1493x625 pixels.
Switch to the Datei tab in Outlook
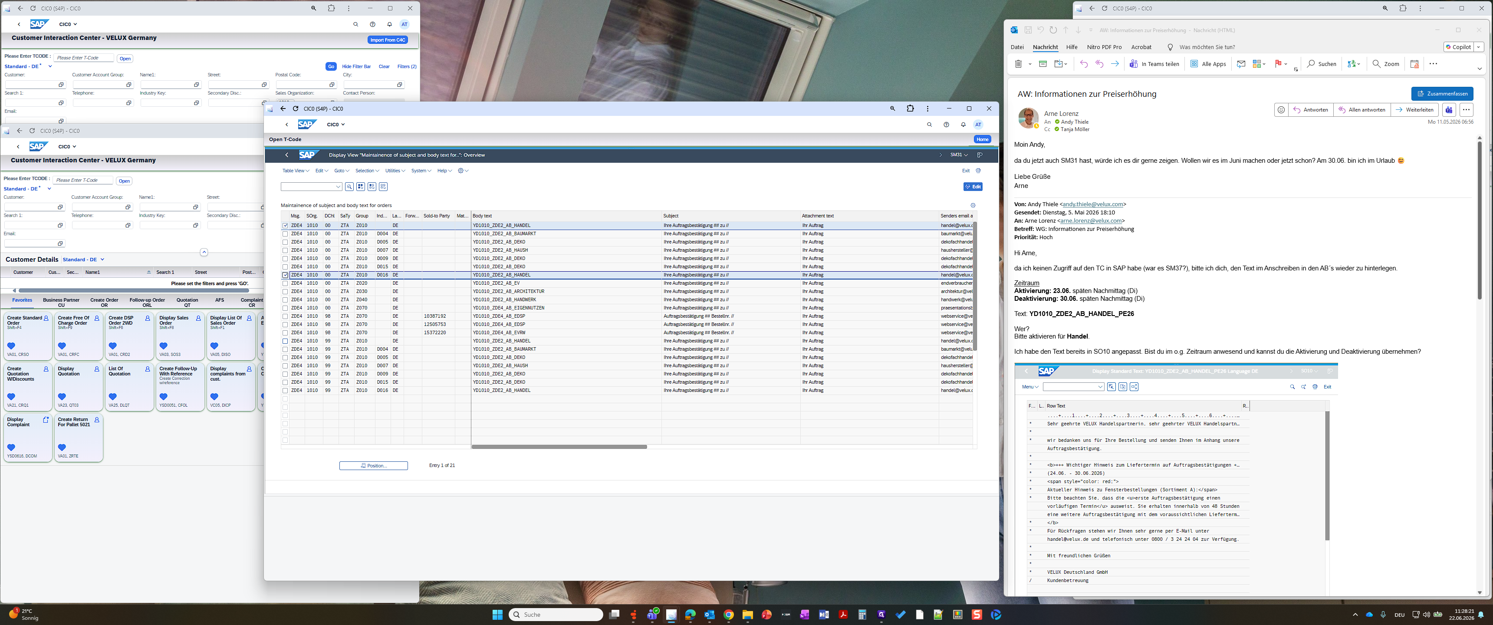[x=1017, y=47]
